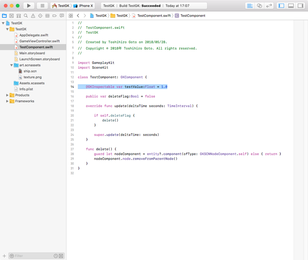308x260 pixels.
Task: Click the 'func delete()' declaration line
Action: click(x=101, y=149)
